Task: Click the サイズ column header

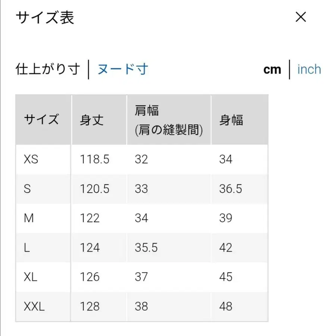Action: click(x=42, y=119)
